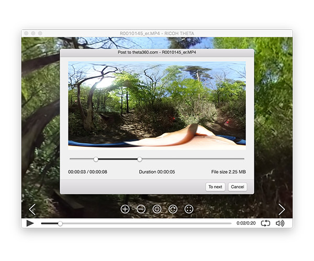Mute the video sound

(x=280, y=223)
